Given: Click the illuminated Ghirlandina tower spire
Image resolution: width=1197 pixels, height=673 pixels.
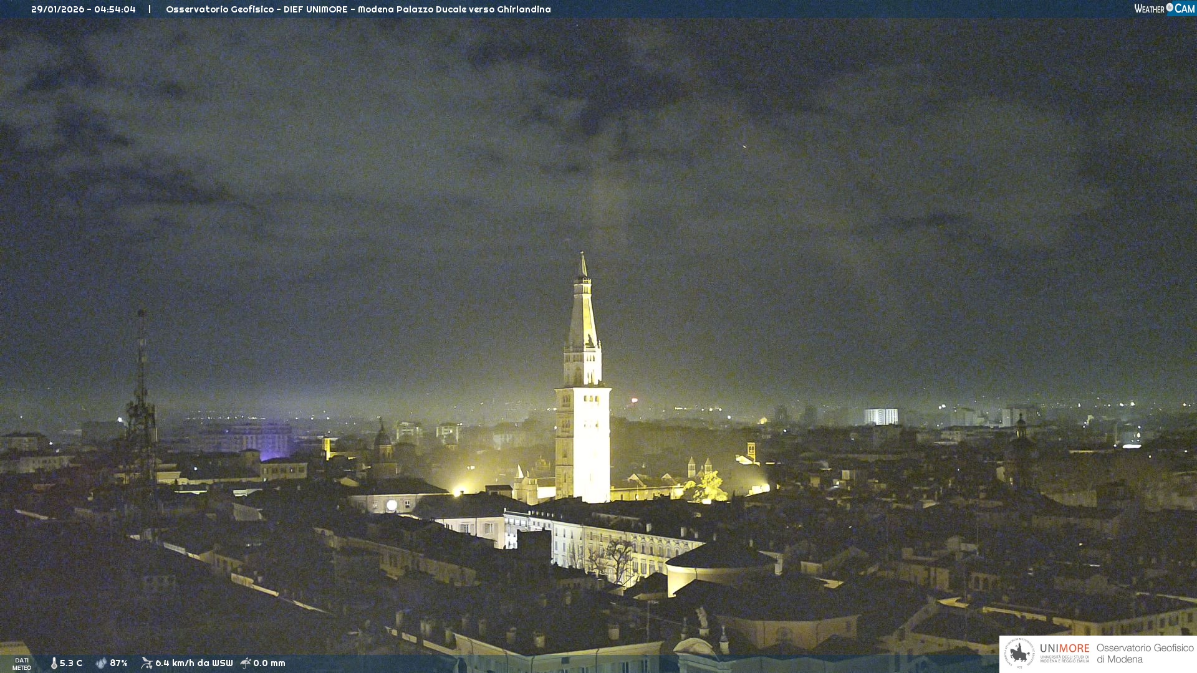Looking at the screenshot, I should click(584, 312).
